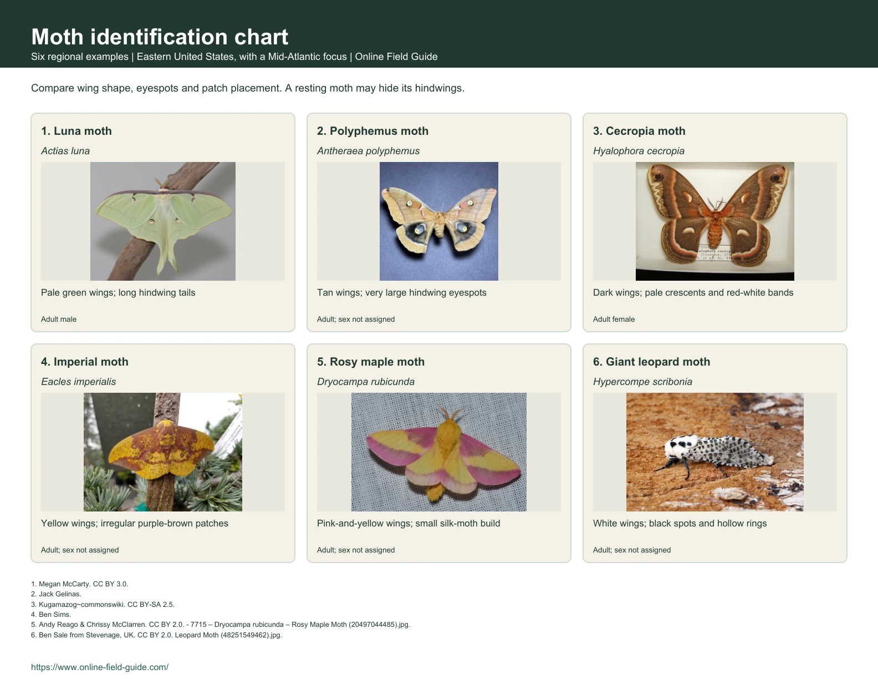Viewport: 878px width, 679px height.
Task: Click the 'Adult male' label
Action: click(x=59, y=319)
